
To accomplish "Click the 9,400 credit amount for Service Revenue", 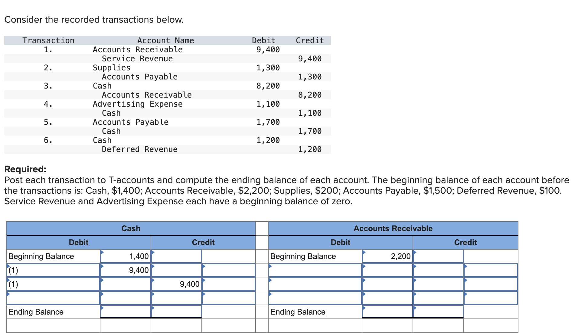I will tap(310, 59).
